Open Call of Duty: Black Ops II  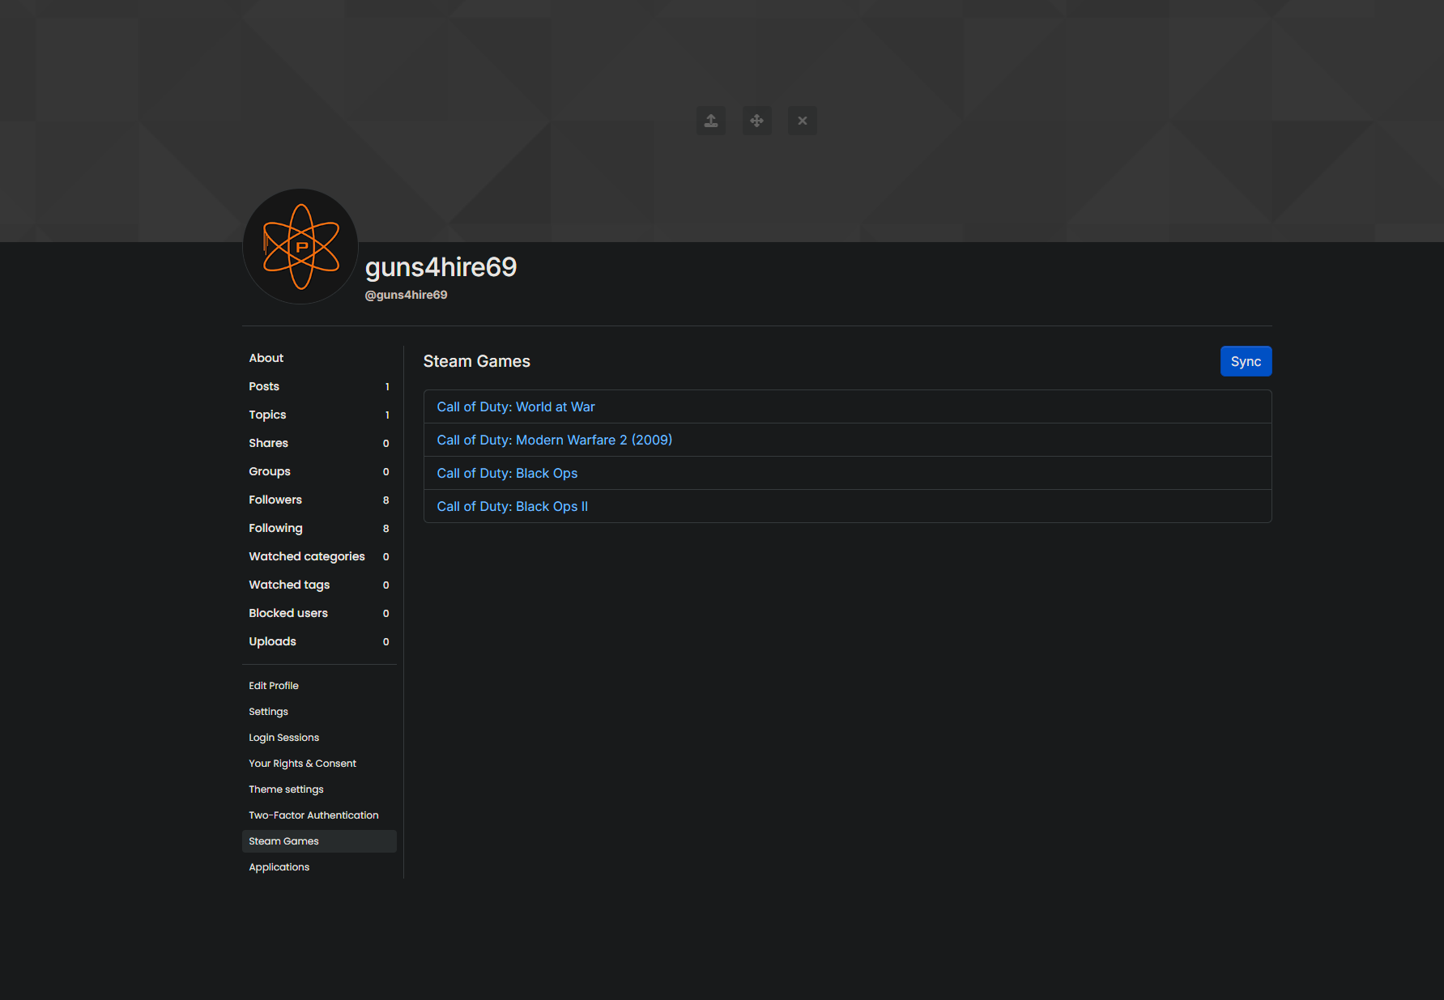(x=512, y=506)
